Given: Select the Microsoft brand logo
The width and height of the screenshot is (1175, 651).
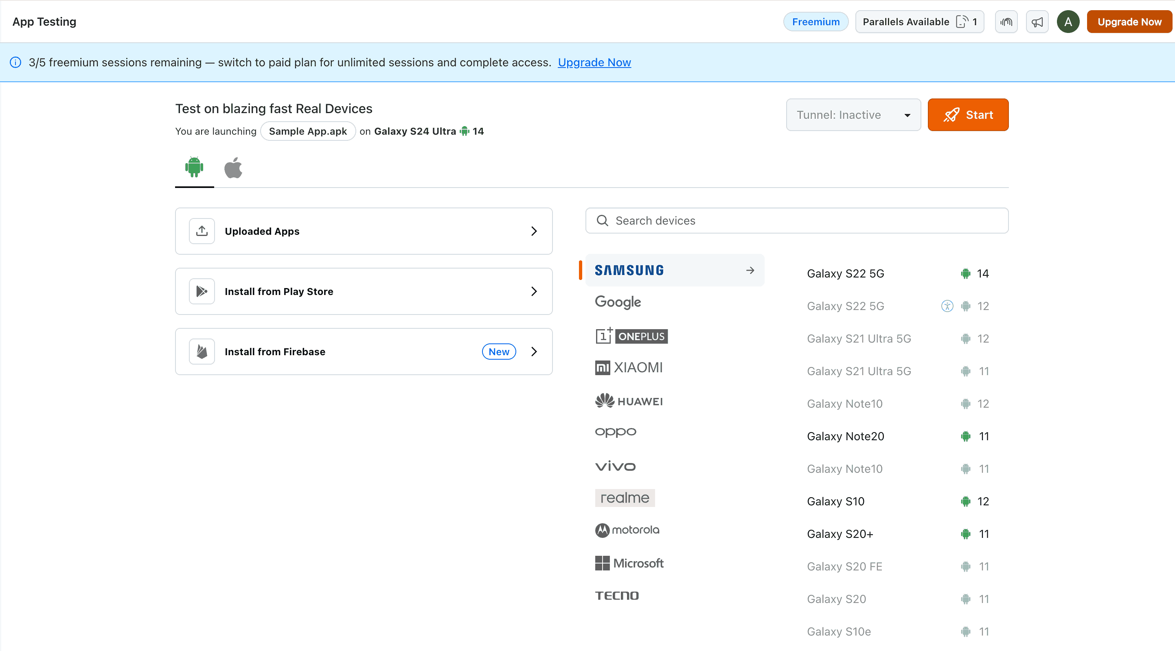Looking at the screenshot, I should click(x=629, y=564).
